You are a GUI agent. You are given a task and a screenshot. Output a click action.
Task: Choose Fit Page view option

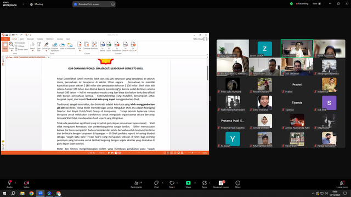(x=20, y=46)
